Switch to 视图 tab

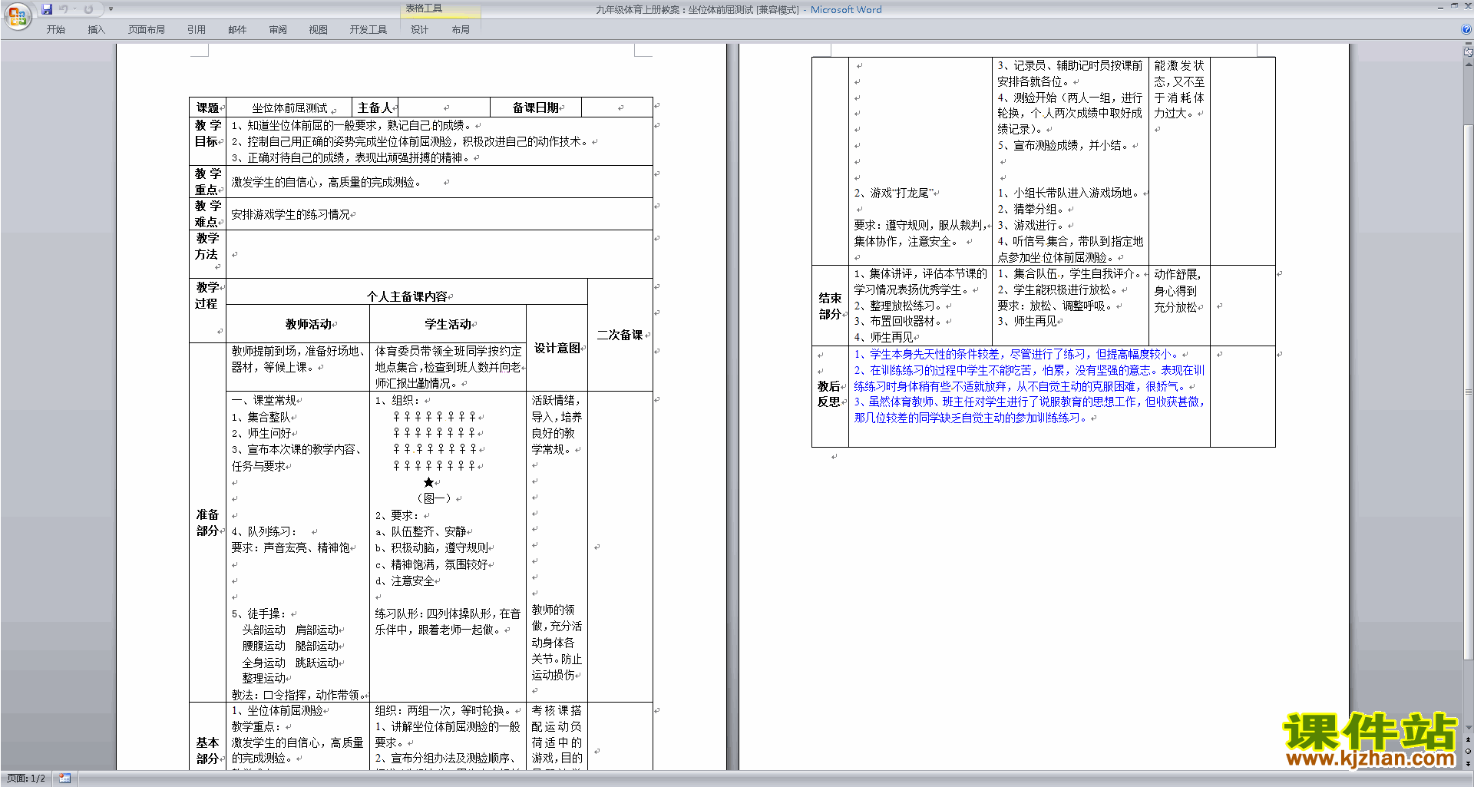[319, 29]
